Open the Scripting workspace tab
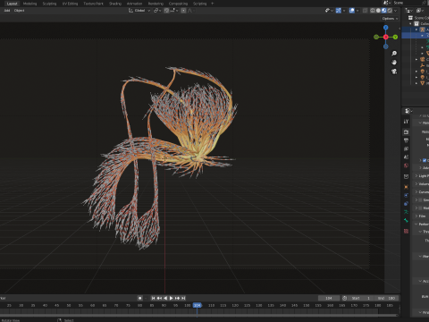 click(199, 4)
